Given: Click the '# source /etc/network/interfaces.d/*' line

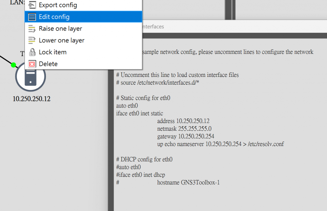Looking at the screenshot, I should pos(158,83).
